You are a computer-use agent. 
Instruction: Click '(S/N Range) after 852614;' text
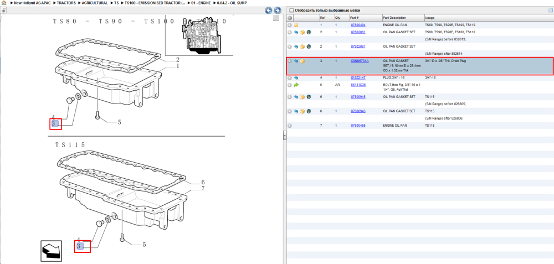pyautogui.click(x=444, y=54)
